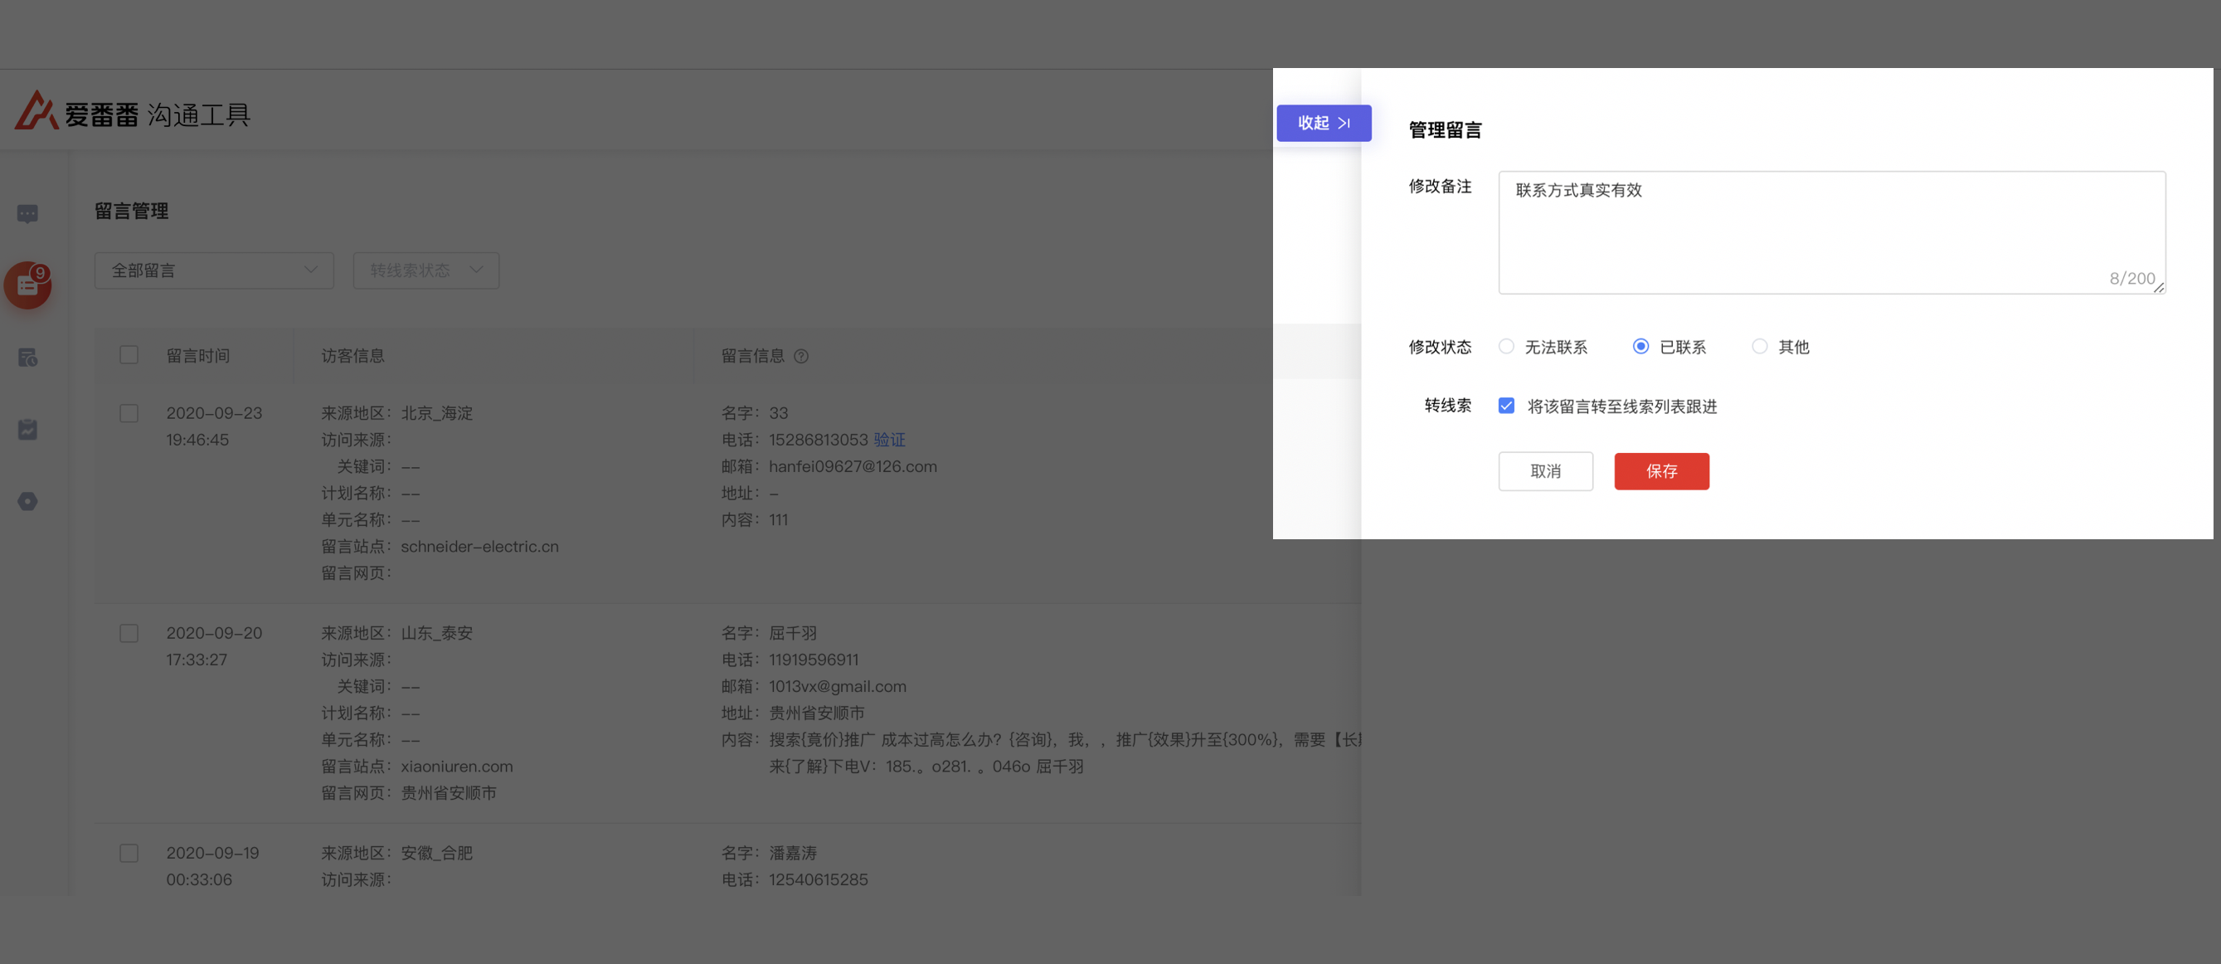Tick the checkbox for the 2020-09-19 message
The height and width of the screenshot is (964, 2221).
pyautogui.click(x=129, y=854)
